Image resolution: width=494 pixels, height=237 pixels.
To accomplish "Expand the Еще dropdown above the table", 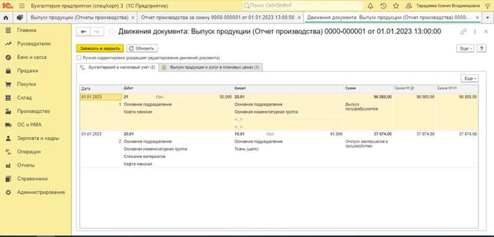I will coord(469,78).
